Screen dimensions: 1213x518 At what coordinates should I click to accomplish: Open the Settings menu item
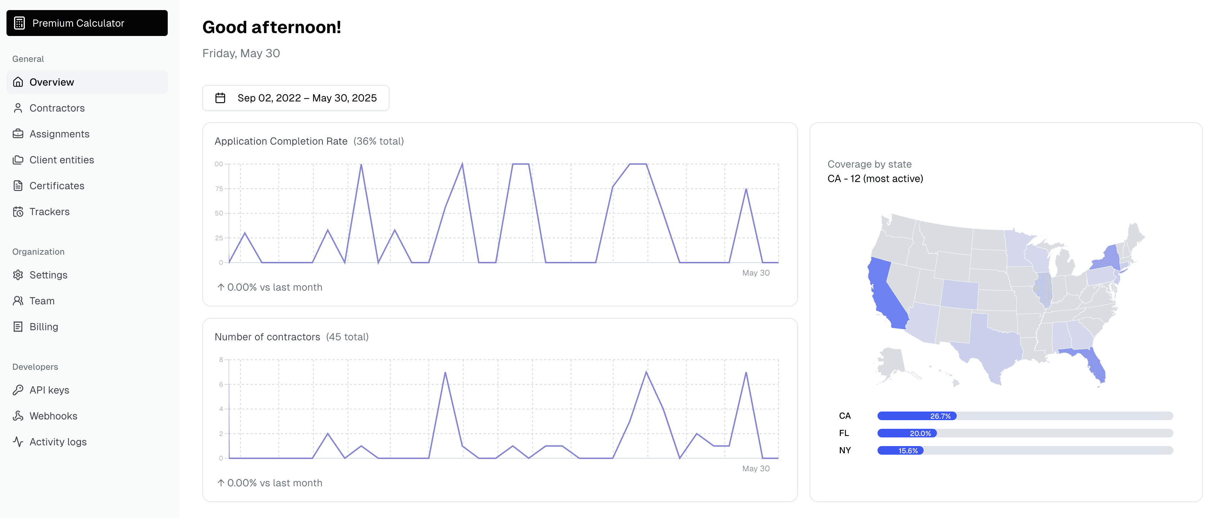(87, 275)
